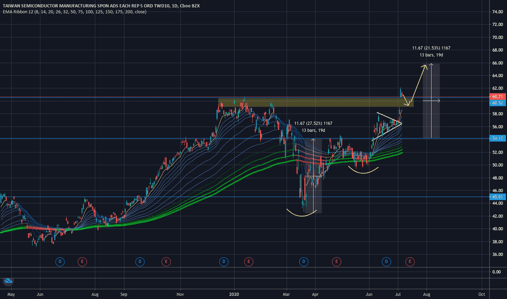507x299 pixels.
Task: Open the dividend marker between Jun and Aug 2019
Action: 60,261
